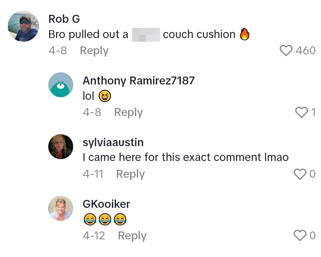Screen dimensions: 321x257
Task: Reply to Rob G's comment
Action: pyautogui.click(x=94, y=51)
